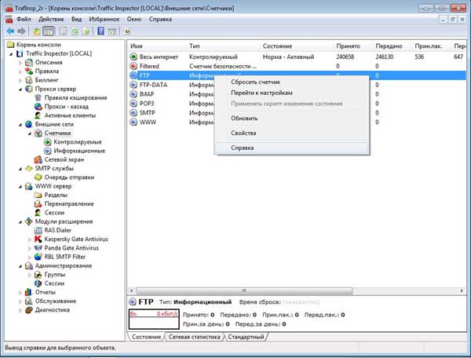The image size is (471, 358).
Task: Click the Диагностика icon in tree
Action: pyautogui.click(x=29, y=310)
